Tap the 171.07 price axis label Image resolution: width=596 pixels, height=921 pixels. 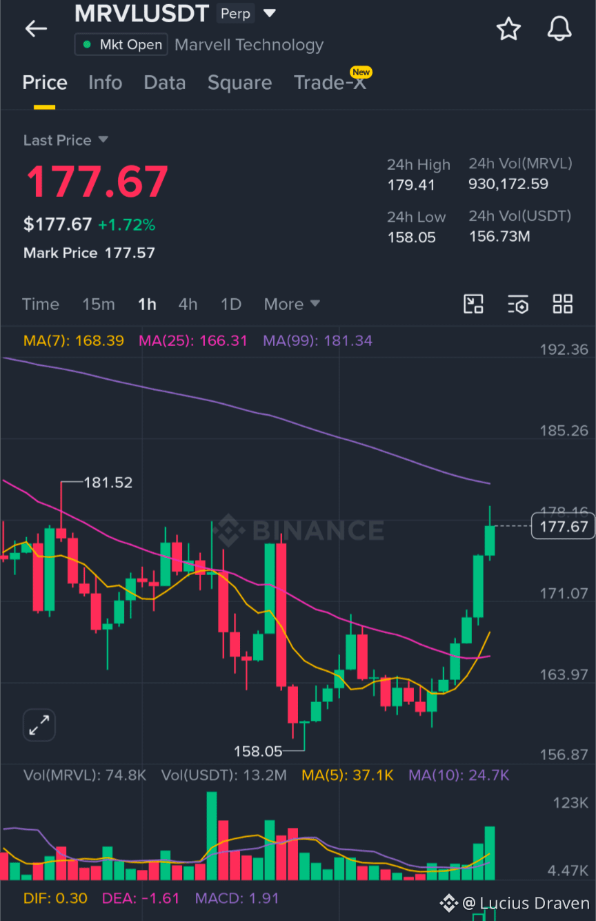pyautogui.click(x=564, y=593)
